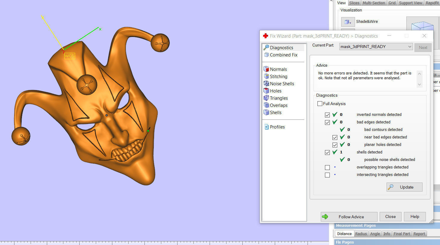
Task: Open the Distance measurement tab
Action: click(x=344, y=234)
